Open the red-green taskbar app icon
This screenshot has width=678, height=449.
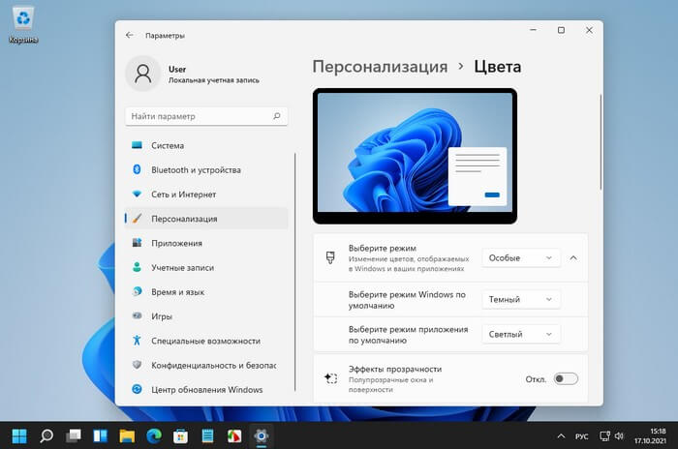(234, 436)
